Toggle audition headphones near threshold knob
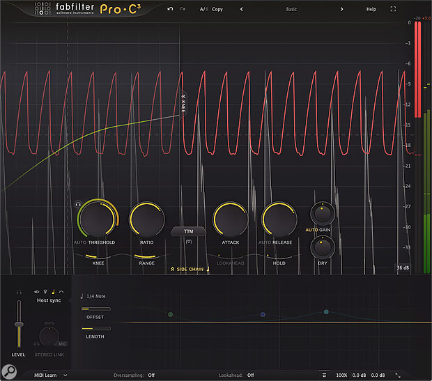 click(78, 204)
